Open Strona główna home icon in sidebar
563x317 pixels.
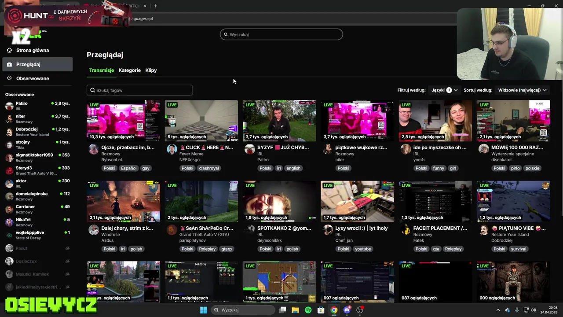click(9, 50)
